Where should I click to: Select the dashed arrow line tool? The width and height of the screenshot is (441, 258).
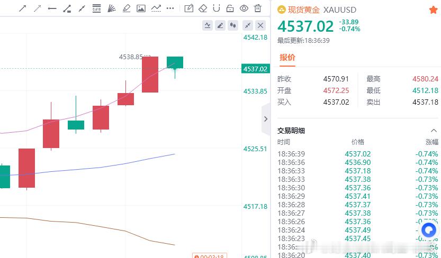38,8
